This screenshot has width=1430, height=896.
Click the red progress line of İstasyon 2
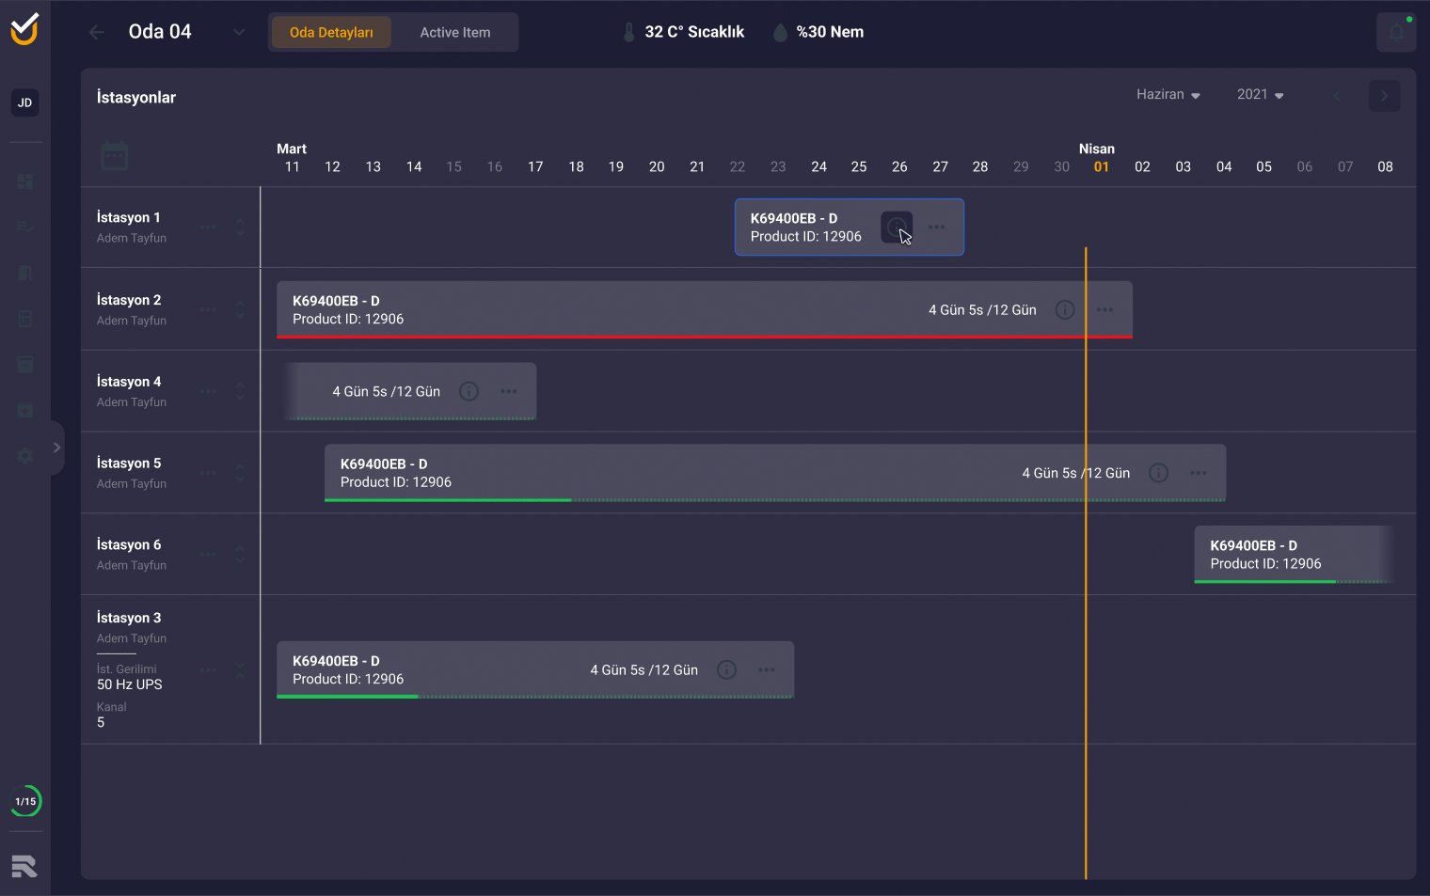(705, 337)
